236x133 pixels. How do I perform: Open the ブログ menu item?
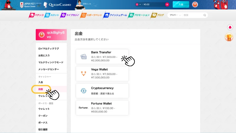pyautogui.click(x=158, y=15)
